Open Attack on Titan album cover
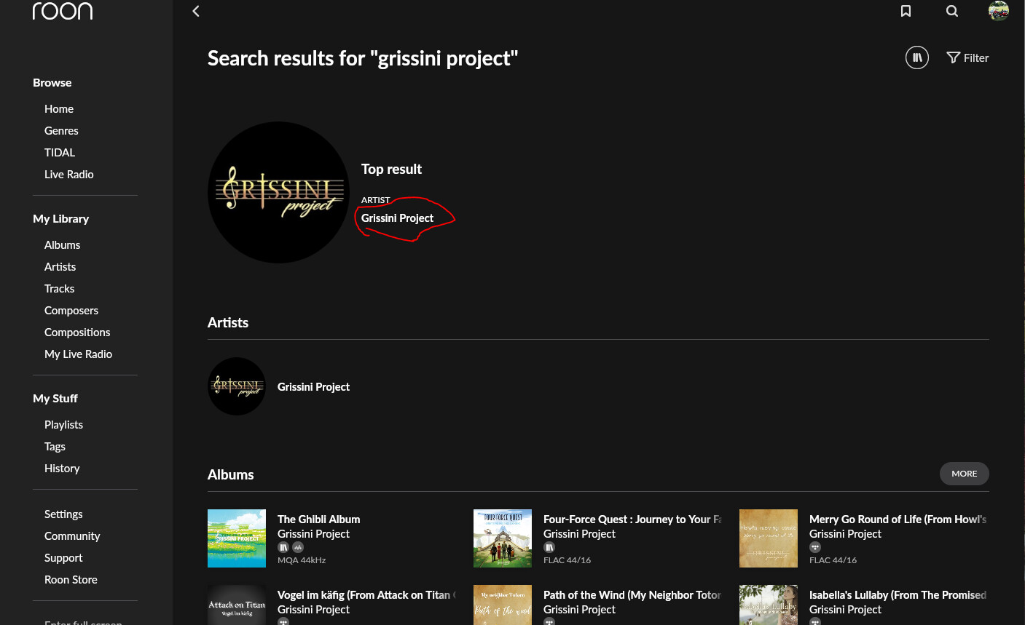Viewport: 1025px width, 625px height. pos(237,605)
